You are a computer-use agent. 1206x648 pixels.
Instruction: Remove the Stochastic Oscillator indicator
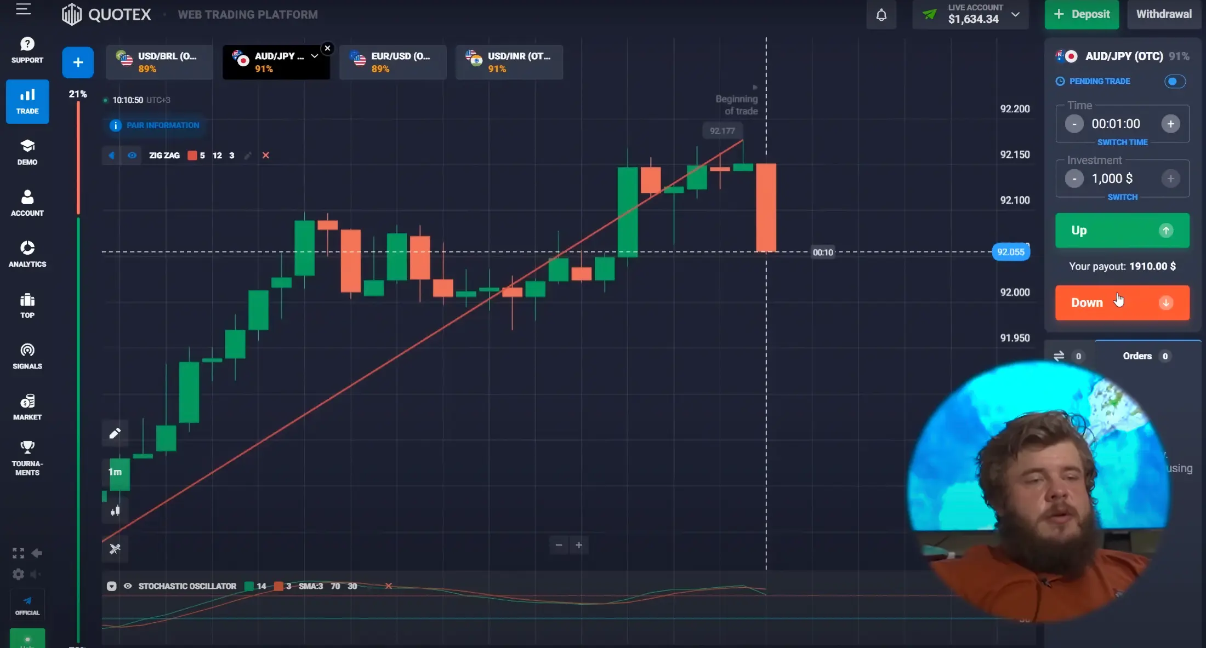coord(388,586)
